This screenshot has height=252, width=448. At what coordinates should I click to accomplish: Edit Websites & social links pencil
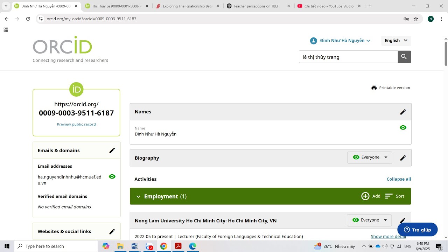pyautogui.click(x=112, y=232)
